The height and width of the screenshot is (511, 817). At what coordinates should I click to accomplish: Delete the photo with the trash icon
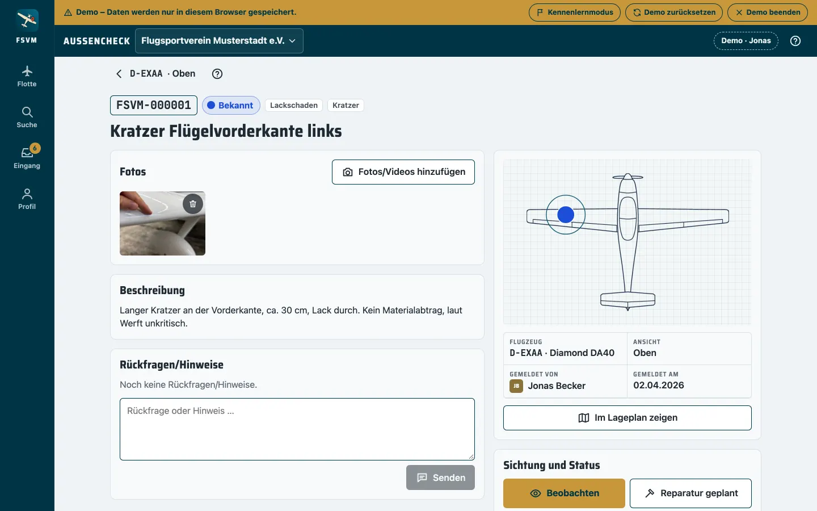point(193,204)
